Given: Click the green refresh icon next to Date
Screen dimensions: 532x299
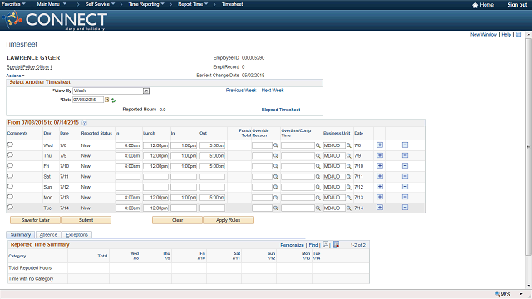Looking at the screenshot, I should [113, 100].
